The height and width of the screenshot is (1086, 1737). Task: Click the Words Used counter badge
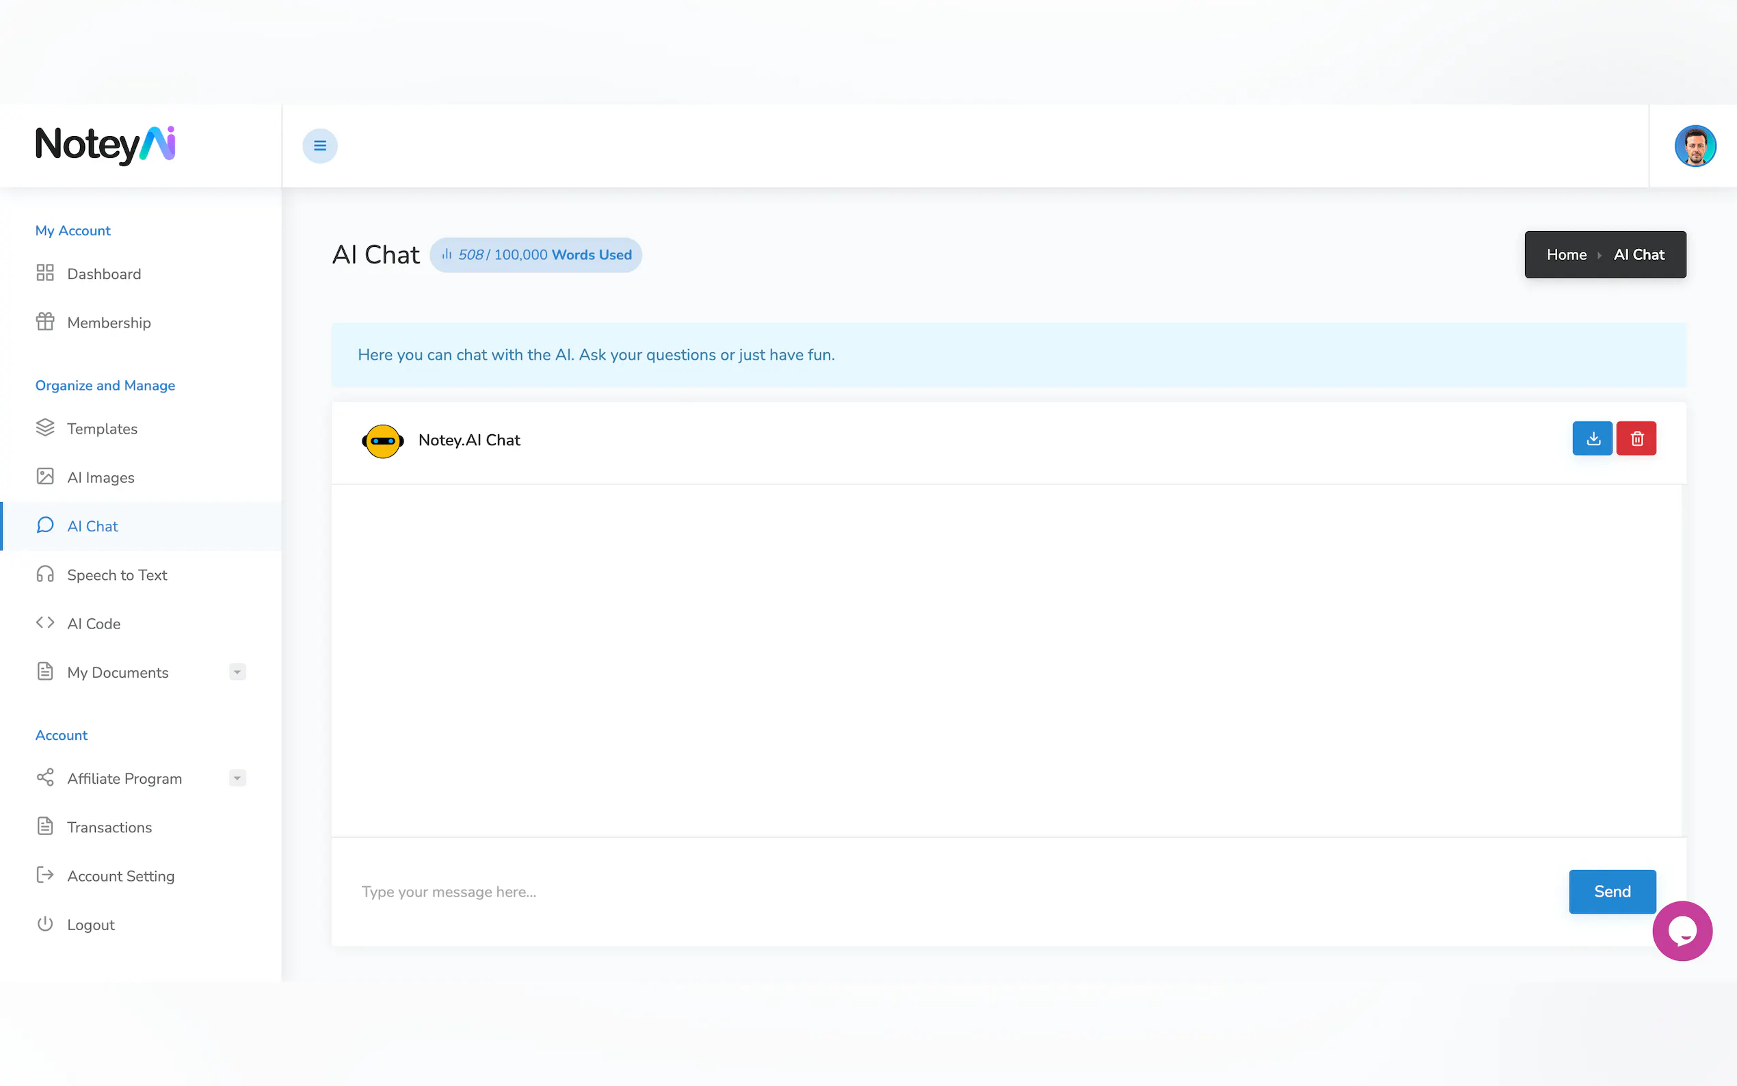pyautogui.click(x=535, y=255)
